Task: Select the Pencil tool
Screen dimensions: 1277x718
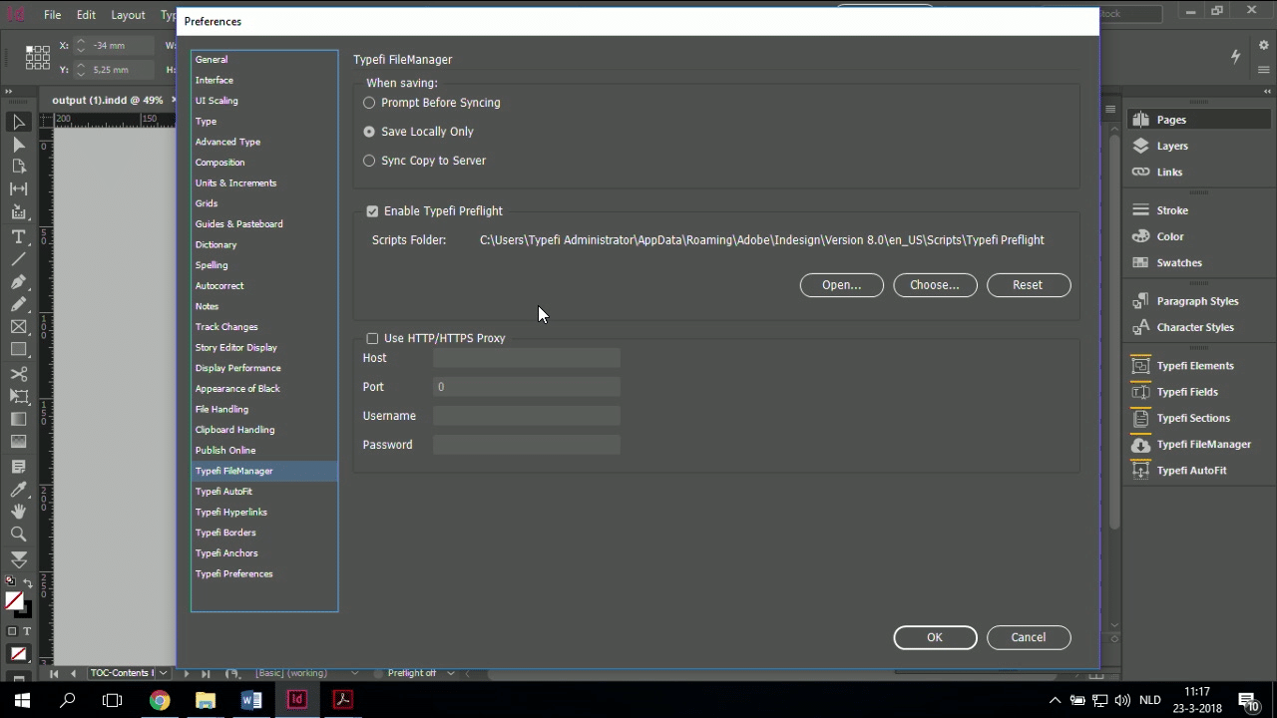Action: (18, 304)
